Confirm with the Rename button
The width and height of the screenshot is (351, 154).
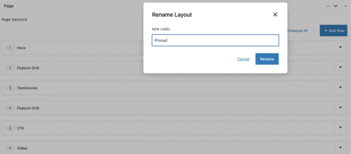point(267,59)
